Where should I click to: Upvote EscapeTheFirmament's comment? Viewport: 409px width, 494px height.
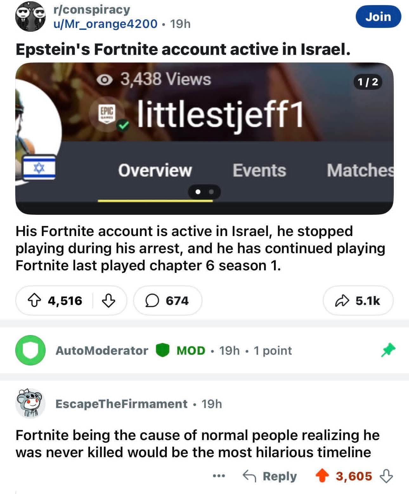tap(322, 476)
